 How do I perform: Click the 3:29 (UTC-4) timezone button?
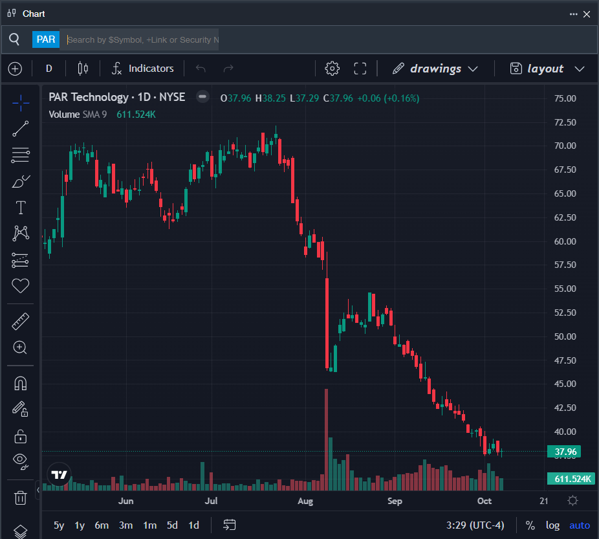tap(475, 525)
